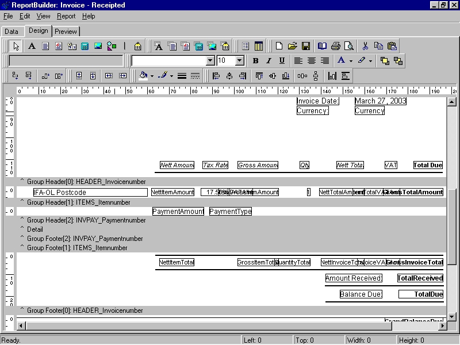The width and height of the screenshot is (460, 345).
Task: Open the fill color dropdown arrow
Action: tap(152, 76)
